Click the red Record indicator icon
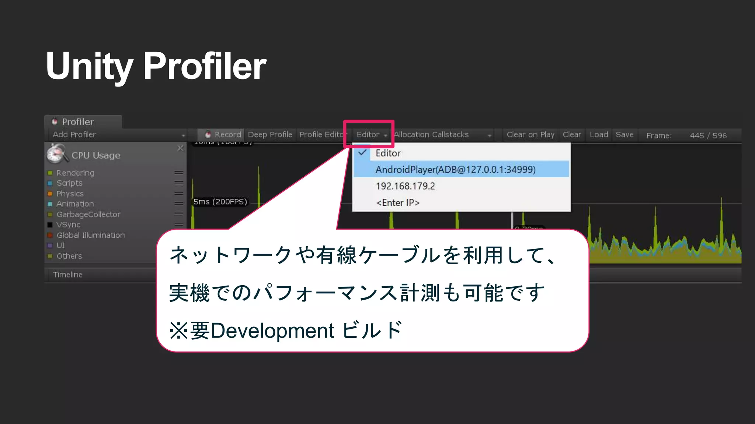Viewport: 755px width, 424px height. [x=208, y=135]
